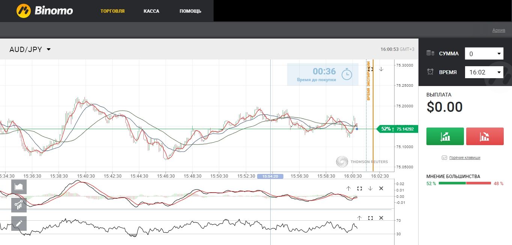Close the MACD indicator pane

click(381, 189)
